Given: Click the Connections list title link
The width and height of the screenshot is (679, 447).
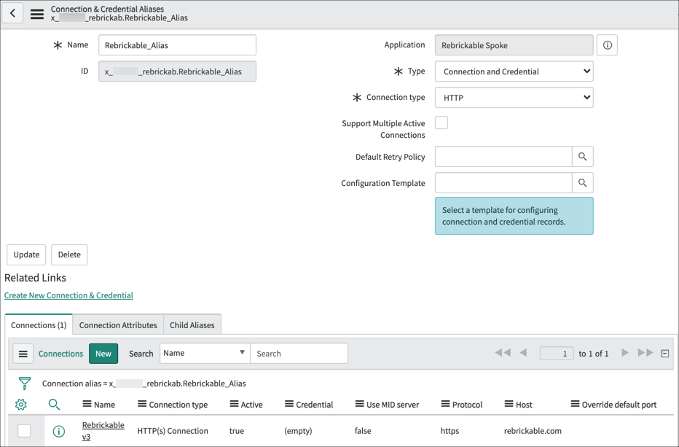Looking at the screenshot, I should [x=60, y=354].
